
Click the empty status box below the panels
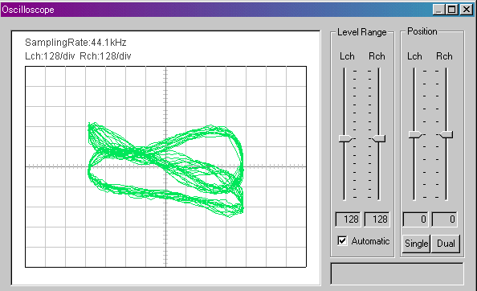(x=397, y=273)
